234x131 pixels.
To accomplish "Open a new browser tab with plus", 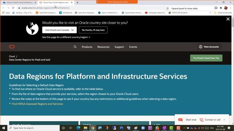I will (x=78, y=3).
